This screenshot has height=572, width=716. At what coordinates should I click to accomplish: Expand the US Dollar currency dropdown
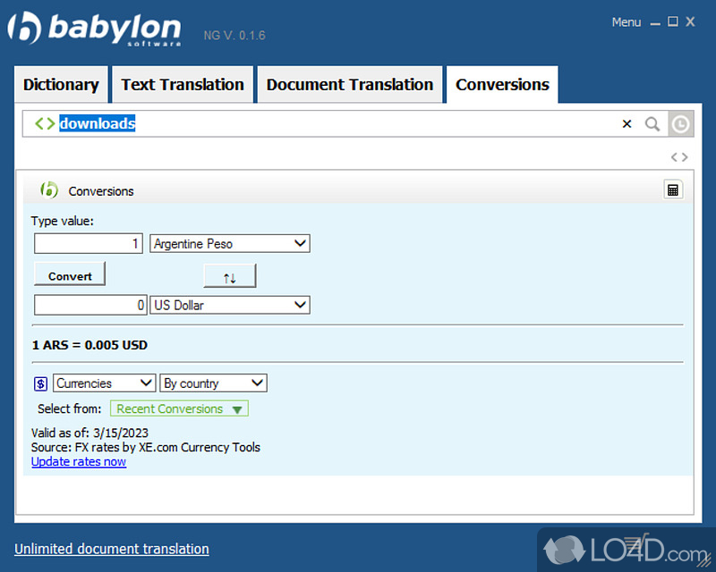(230, 305)
